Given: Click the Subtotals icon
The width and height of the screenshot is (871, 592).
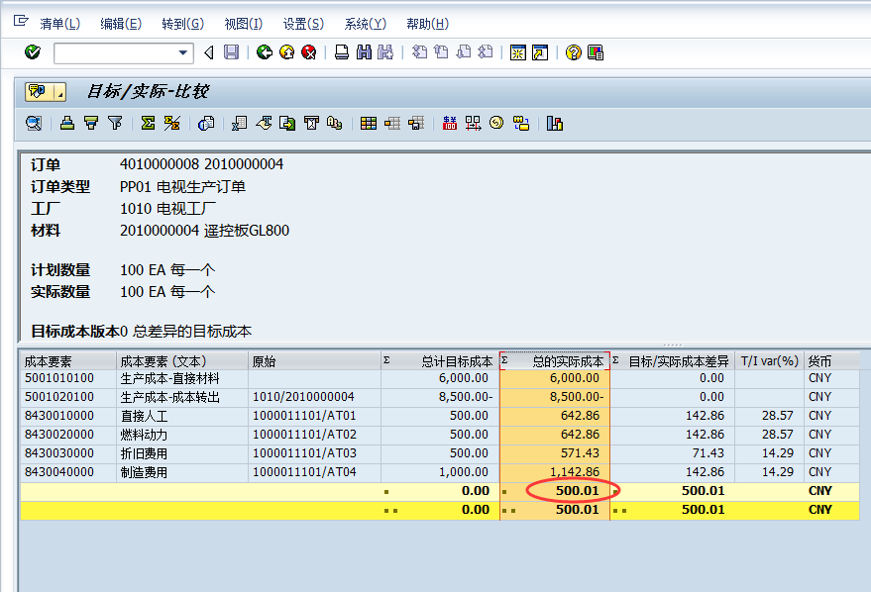Looking at the screenshot, I should click(171, 123).
